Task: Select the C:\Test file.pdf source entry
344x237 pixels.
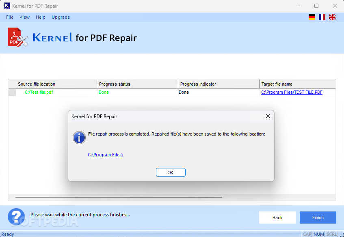Action: pos(39,92)
